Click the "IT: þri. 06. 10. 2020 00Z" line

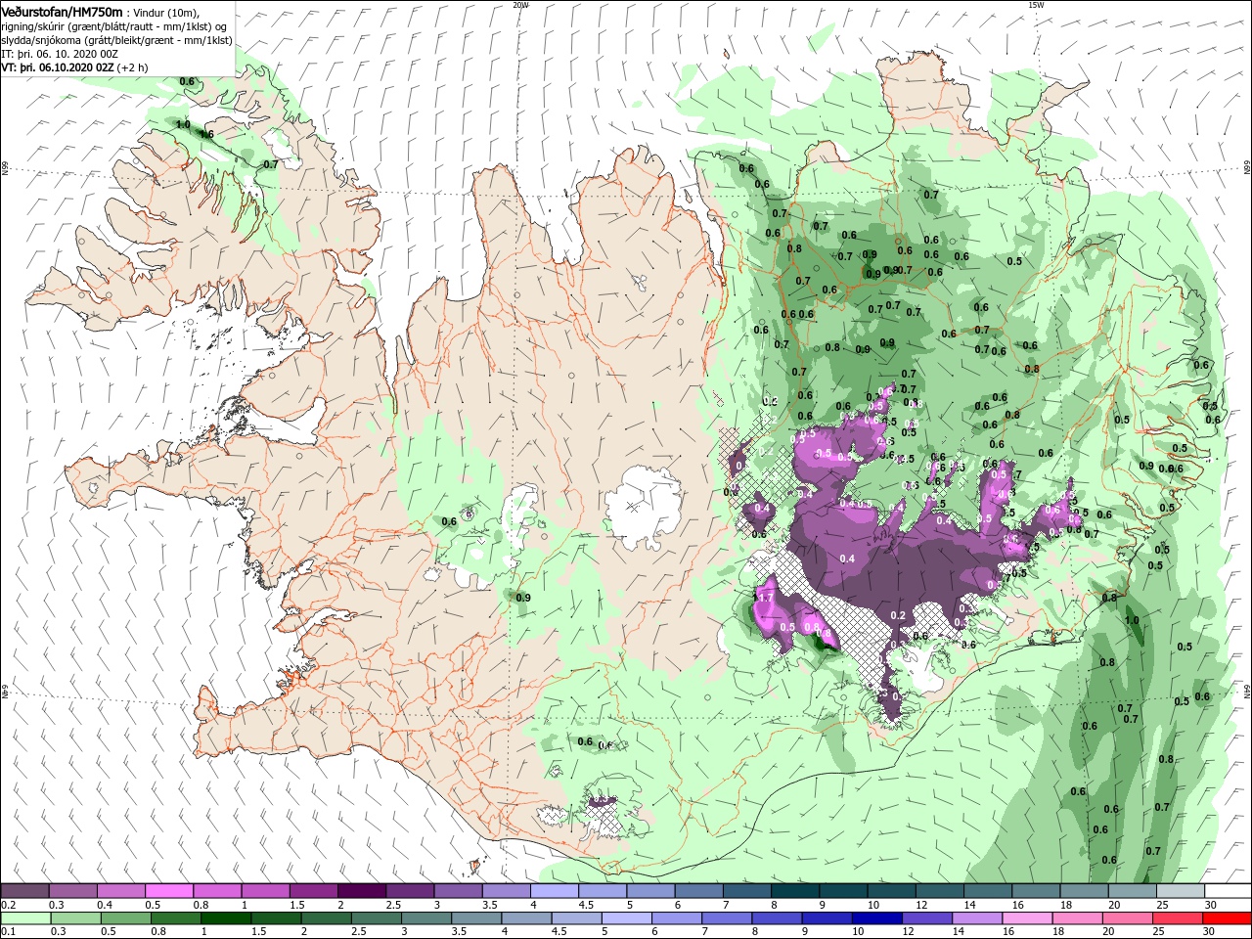pyautogui.click(x=58, y=53)
